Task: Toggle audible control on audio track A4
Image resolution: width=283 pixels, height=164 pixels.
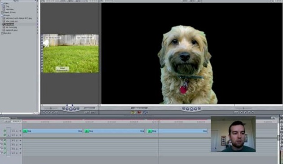Action: [x=5, y=153]
